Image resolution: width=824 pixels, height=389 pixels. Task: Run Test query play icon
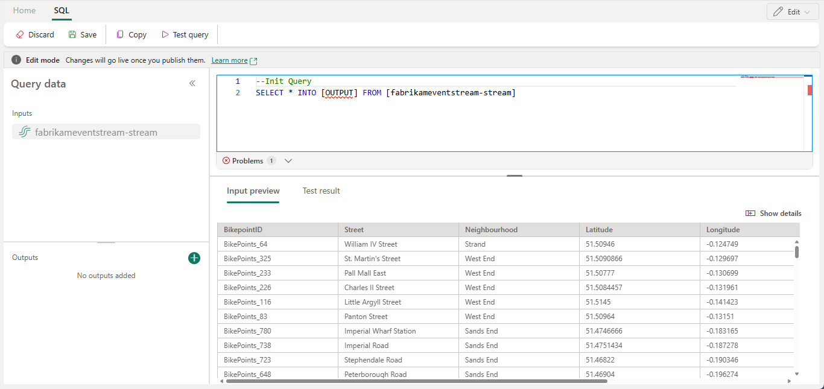click(x=165, y=35)
